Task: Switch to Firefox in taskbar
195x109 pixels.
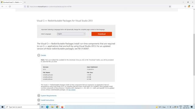Action: pyautogui.click(x=62, y=107)
